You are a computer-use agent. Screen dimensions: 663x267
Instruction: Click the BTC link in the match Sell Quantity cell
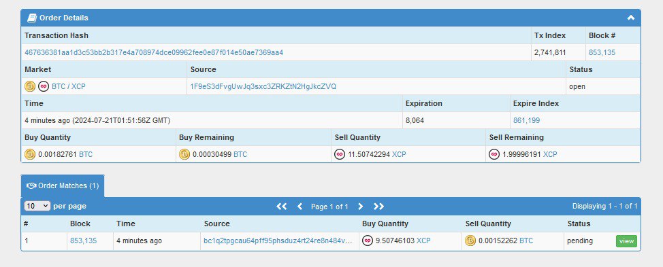tap(526, 241)
